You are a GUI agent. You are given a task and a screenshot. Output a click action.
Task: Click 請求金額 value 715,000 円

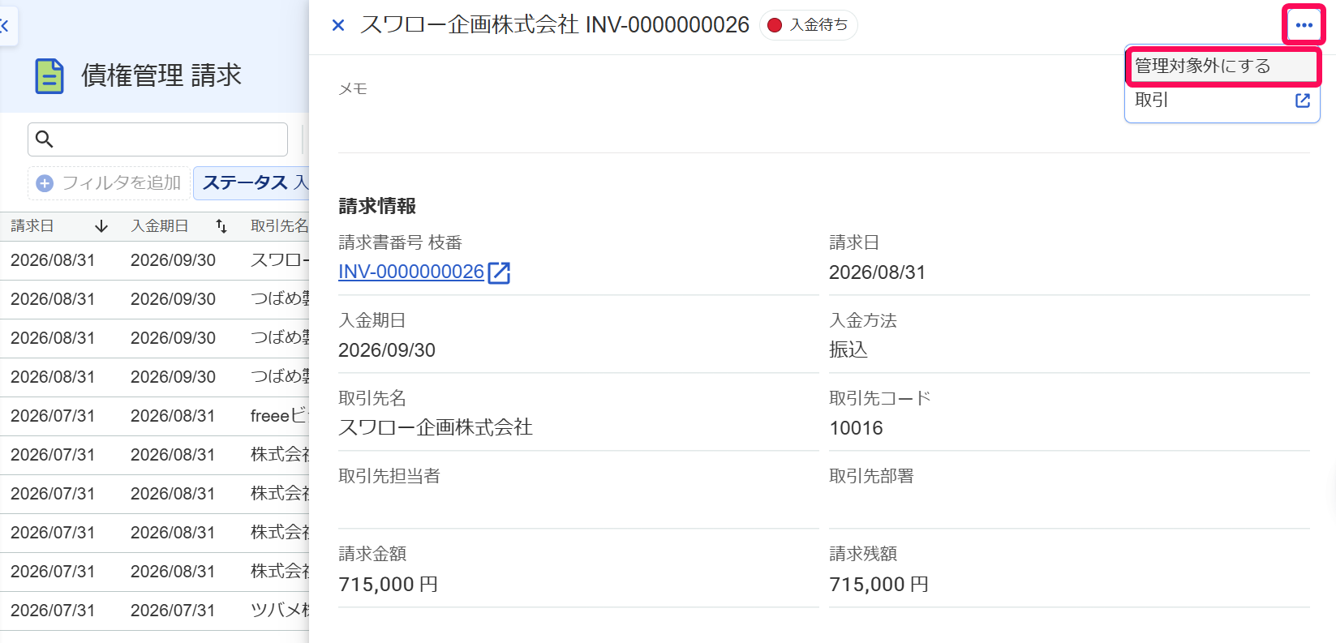point(388,585)
